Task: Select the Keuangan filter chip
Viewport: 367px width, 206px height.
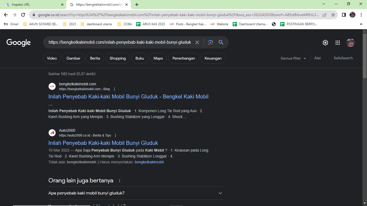Action: click(x=213, y=58)
